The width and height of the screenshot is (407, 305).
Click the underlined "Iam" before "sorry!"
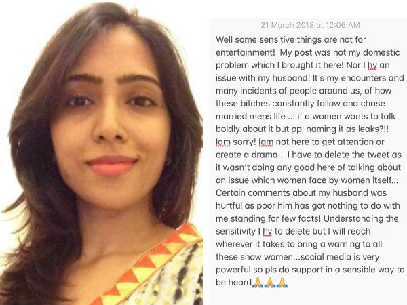223,142
